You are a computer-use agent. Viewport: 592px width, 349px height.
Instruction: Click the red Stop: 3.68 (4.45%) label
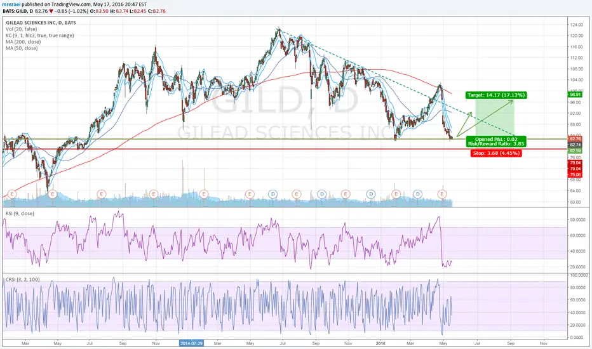(496, 153)
